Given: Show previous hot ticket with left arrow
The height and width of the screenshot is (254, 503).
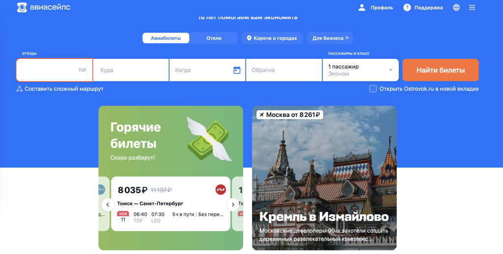Looking at the screenshot, I should (x=108, y=204).
